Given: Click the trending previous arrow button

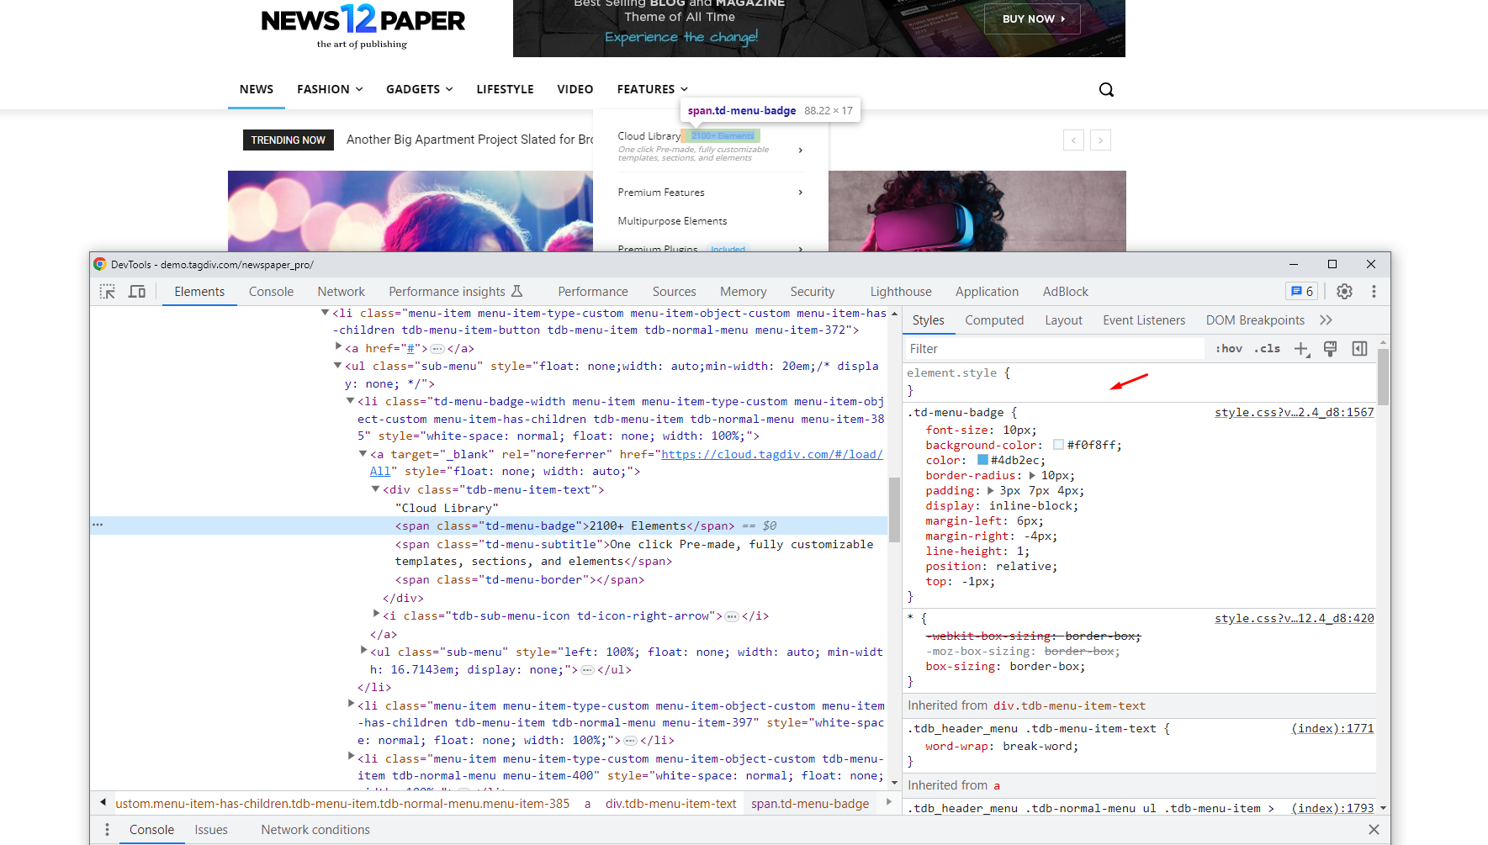Looking at the screenshot, I should (1073, 140).
